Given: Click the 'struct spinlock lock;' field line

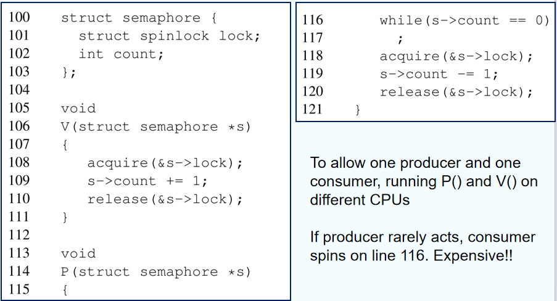Looking at the screenshot, I should point(170,36).
